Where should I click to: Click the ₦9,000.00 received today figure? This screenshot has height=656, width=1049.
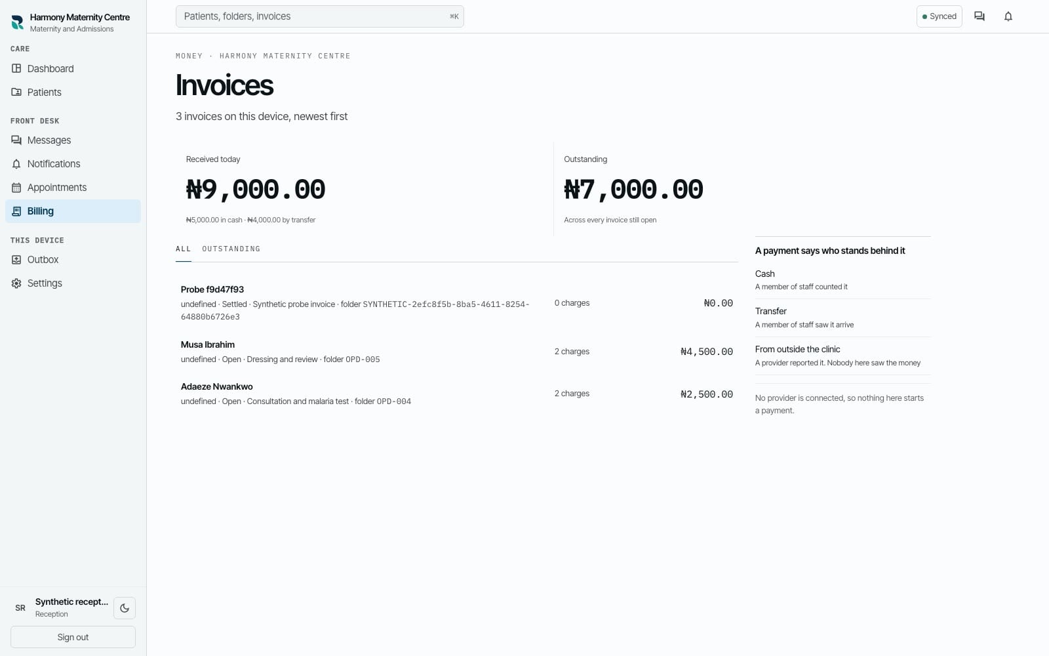(256, 190)
